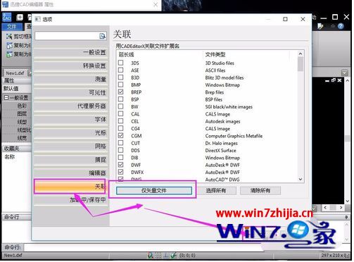Click the CAD application logo icon
This screenshot has height=262, width=354.
[x=7, y=17]
